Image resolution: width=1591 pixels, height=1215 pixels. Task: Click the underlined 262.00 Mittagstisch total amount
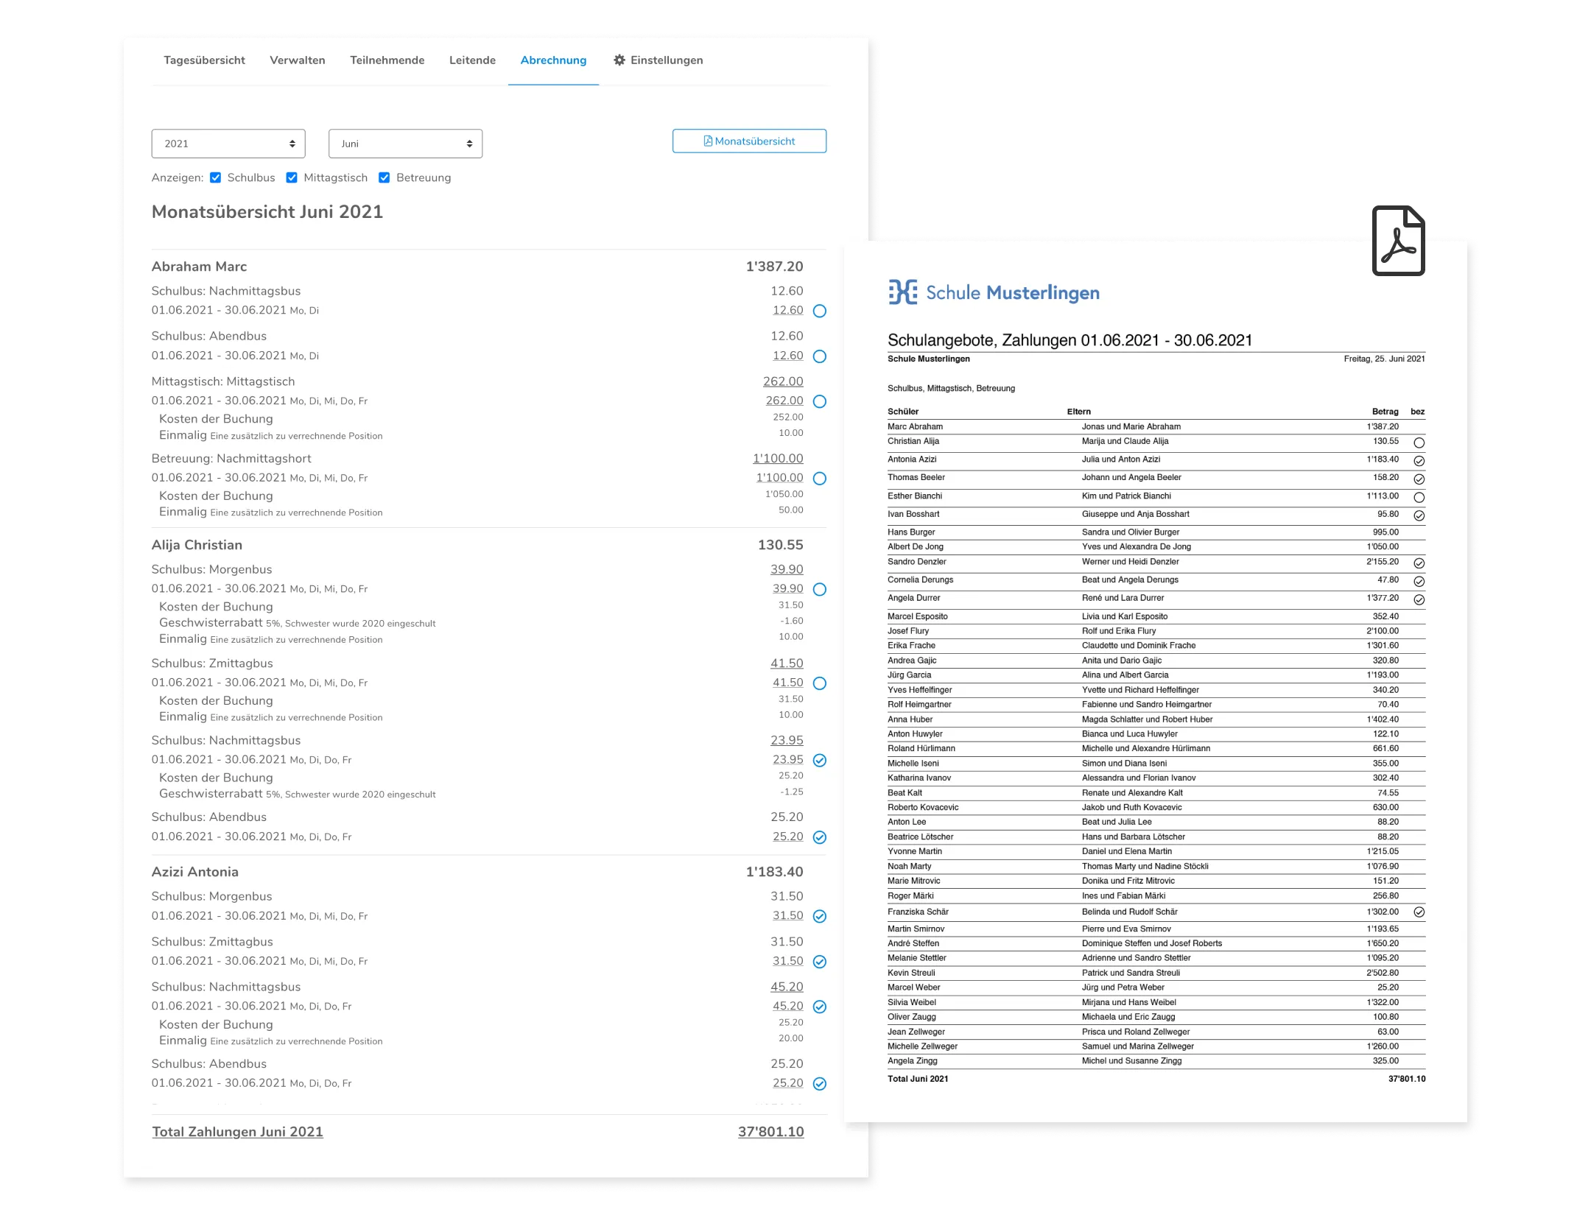[783, 381]
